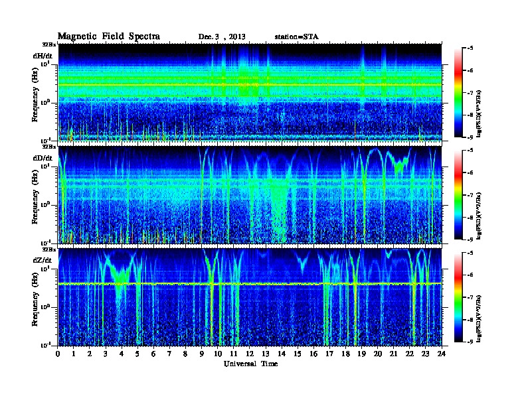The image size is (526, 406).
Task: Click the '-9' value on dZ/dt color scale
Action: point(470,342)
